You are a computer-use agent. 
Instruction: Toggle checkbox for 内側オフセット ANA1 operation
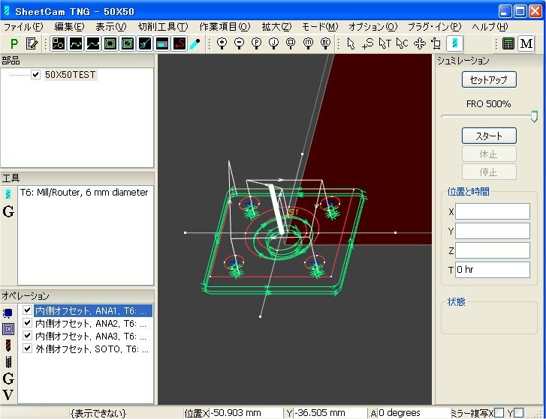pos(28,310)
